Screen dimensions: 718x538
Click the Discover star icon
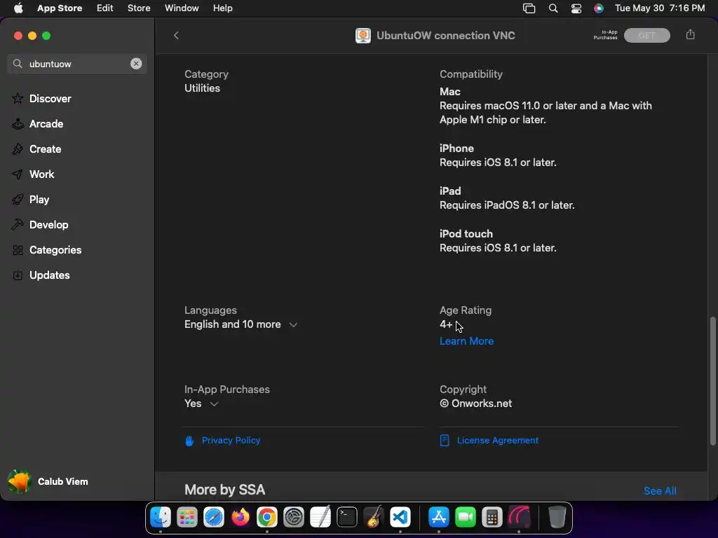click(18, 98)
